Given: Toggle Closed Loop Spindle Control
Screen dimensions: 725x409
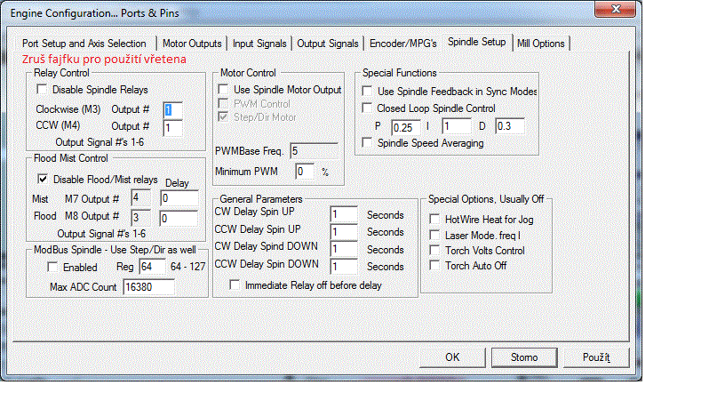Looking at the screenshot, I should (367, 108).
